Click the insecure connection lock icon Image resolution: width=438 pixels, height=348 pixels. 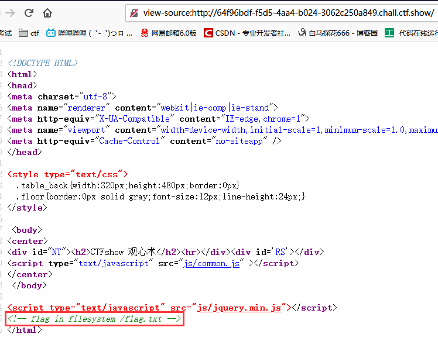[x=134, y=13]
